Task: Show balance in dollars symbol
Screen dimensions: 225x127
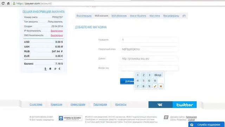Action: 45,69
